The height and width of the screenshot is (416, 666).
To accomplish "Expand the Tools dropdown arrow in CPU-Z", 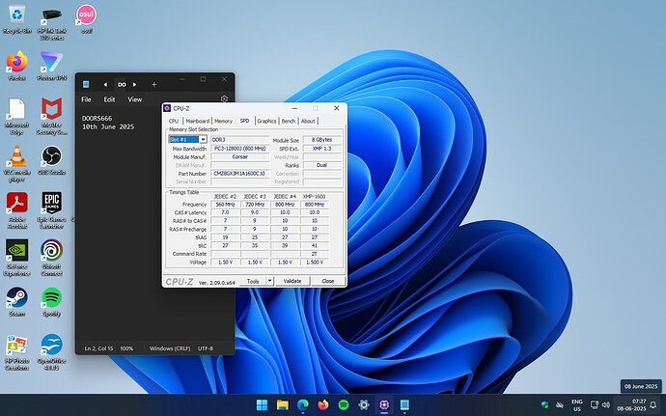I will tap(269, 281).
